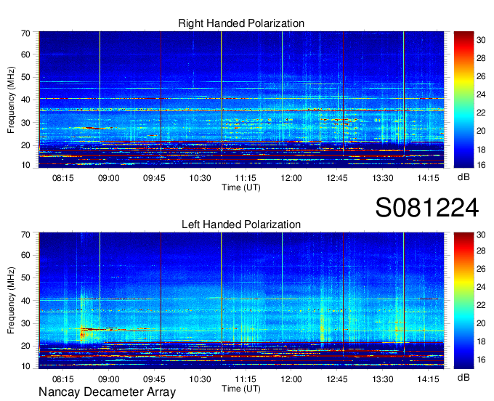
Task: Click the left-handed polarization color bar
Action: tap(463, 301)
